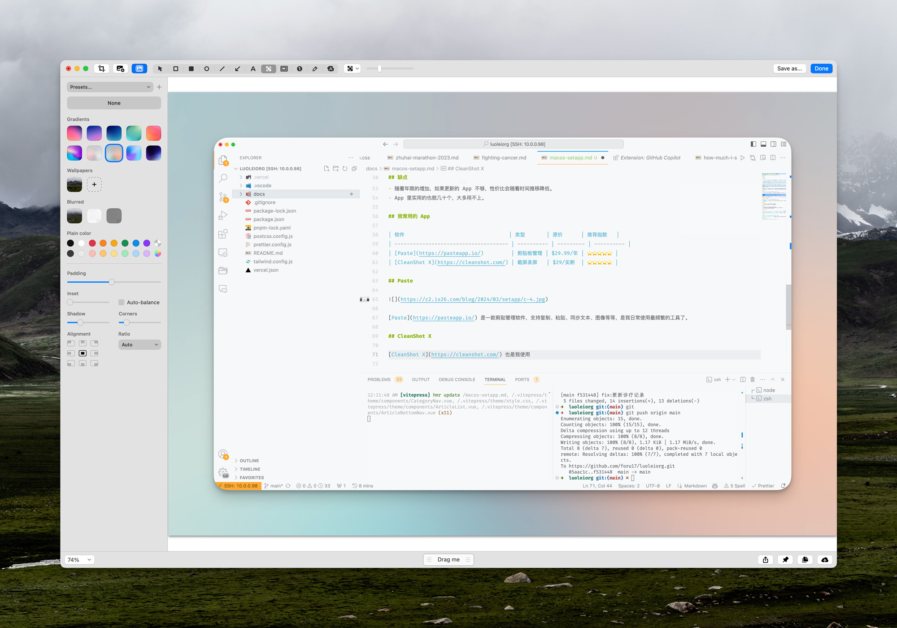Click the Share icon at bottom right
The height and width of the screenshot is (628, 897).
pos(766,559)
